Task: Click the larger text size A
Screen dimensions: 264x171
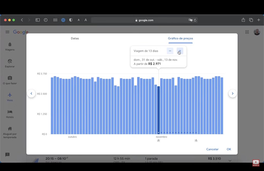Action: tap(86, 20)
